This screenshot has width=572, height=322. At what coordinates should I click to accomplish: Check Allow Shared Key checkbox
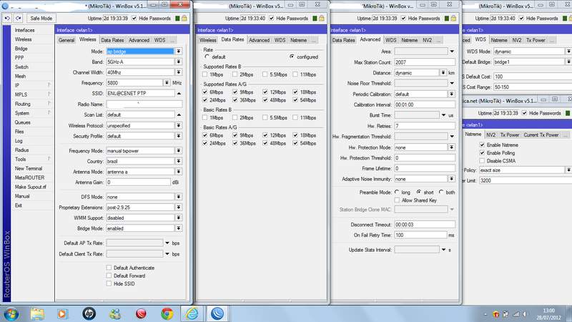coord(397,200)
